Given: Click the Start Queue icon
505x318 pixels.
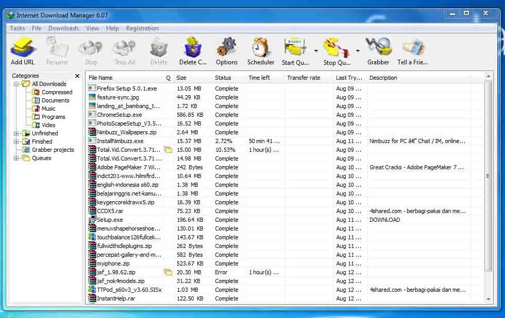Looking at the screenshot, I should (295, 47).
